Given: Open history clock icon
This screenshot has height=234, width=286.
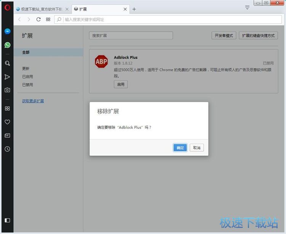Looking at the screenshot, I should (7, 149).
